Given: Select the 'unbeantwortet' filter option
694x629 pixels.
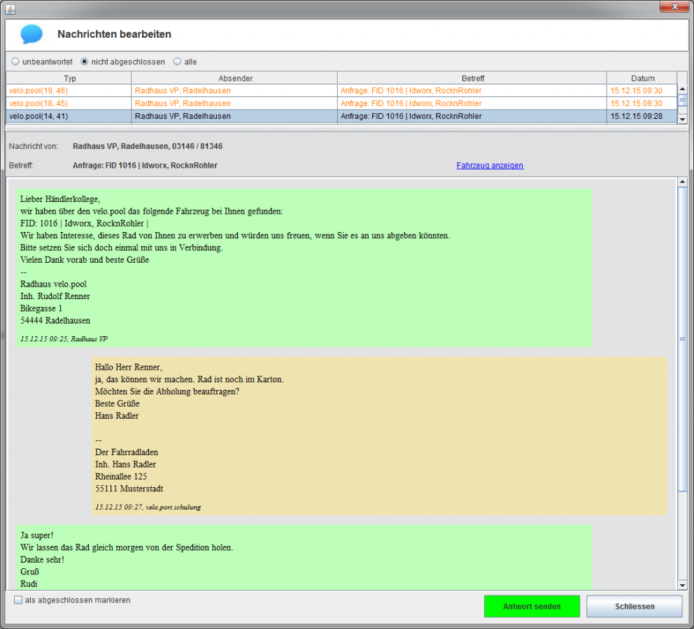Looking at the screenshot, I should point(16,62).
